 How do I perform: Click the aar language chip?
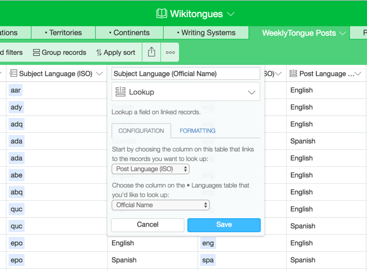click(16, 90)
